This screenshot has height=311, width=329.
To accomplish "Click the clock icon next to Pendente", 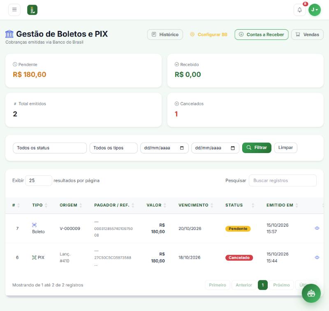I will [15, 65].
